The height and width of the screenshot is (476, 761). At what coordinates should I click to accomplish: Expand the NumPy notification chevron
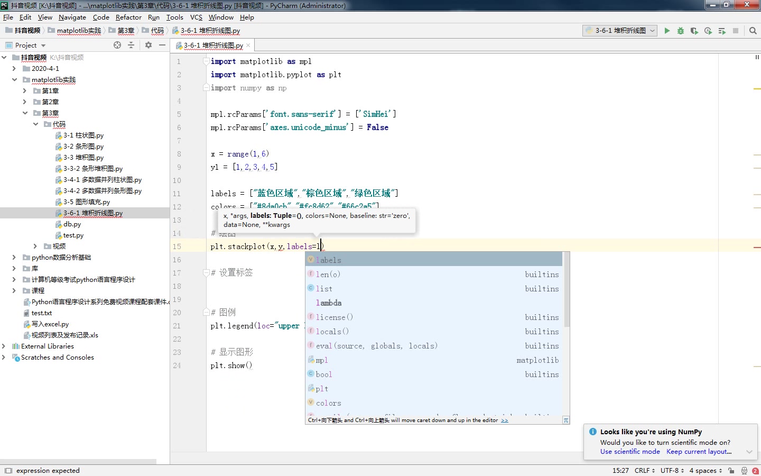pos(749,452)
